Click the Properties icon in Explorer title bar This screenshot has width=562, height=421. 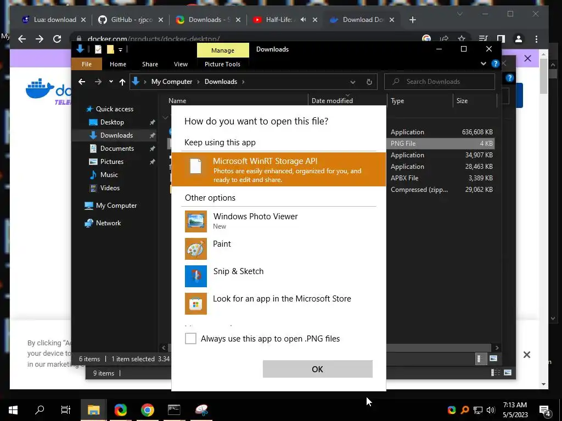(98, 49)
